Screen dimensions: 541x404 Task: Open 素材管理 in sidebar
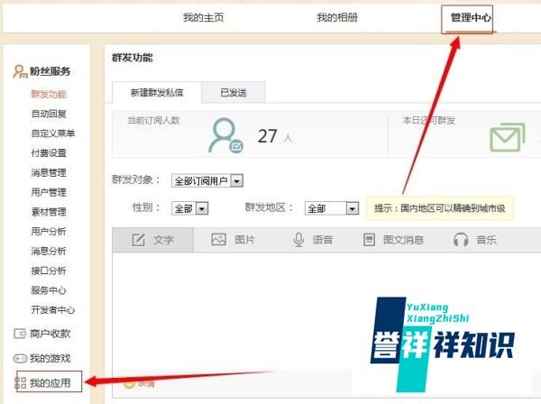coord(49,212)
